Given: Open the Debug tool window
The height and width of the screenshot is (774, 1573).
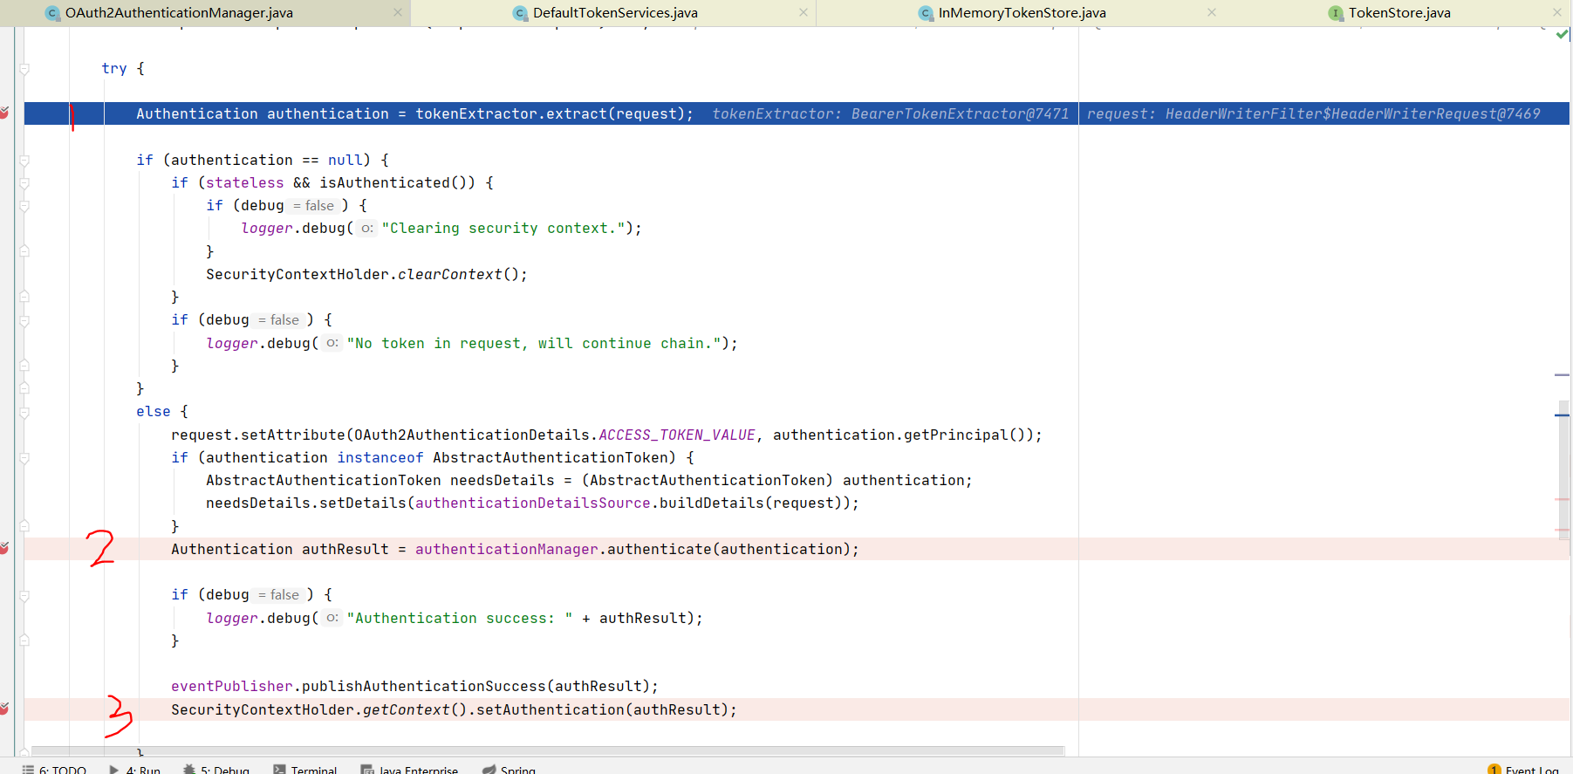Looking at the screenshot, I should coord(216,770).
